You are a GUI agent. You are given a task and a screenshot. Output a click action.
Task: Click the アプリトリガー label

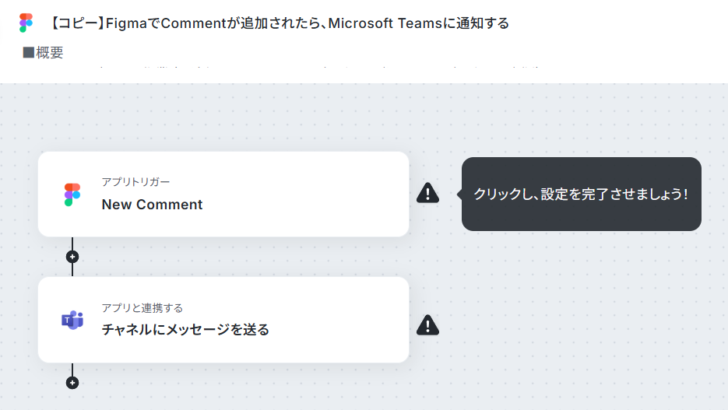pyautogui.click(x=135, y=182)
